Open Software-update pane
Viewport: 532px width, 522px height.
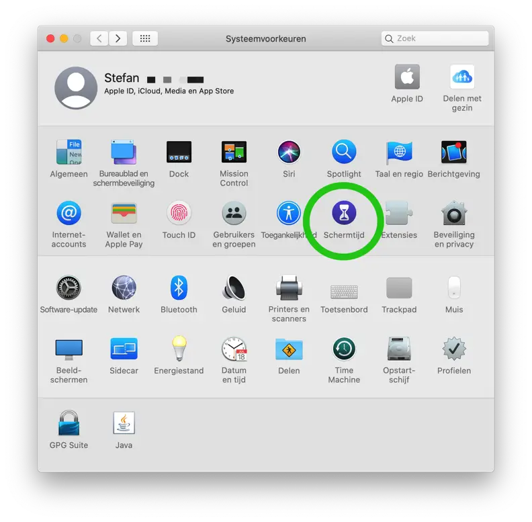[69, 288]
